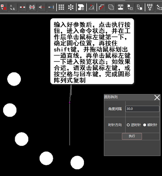Close the 圆形阵列 dialog
Viewport: 162px width, 176px height.
coord(157,98)
